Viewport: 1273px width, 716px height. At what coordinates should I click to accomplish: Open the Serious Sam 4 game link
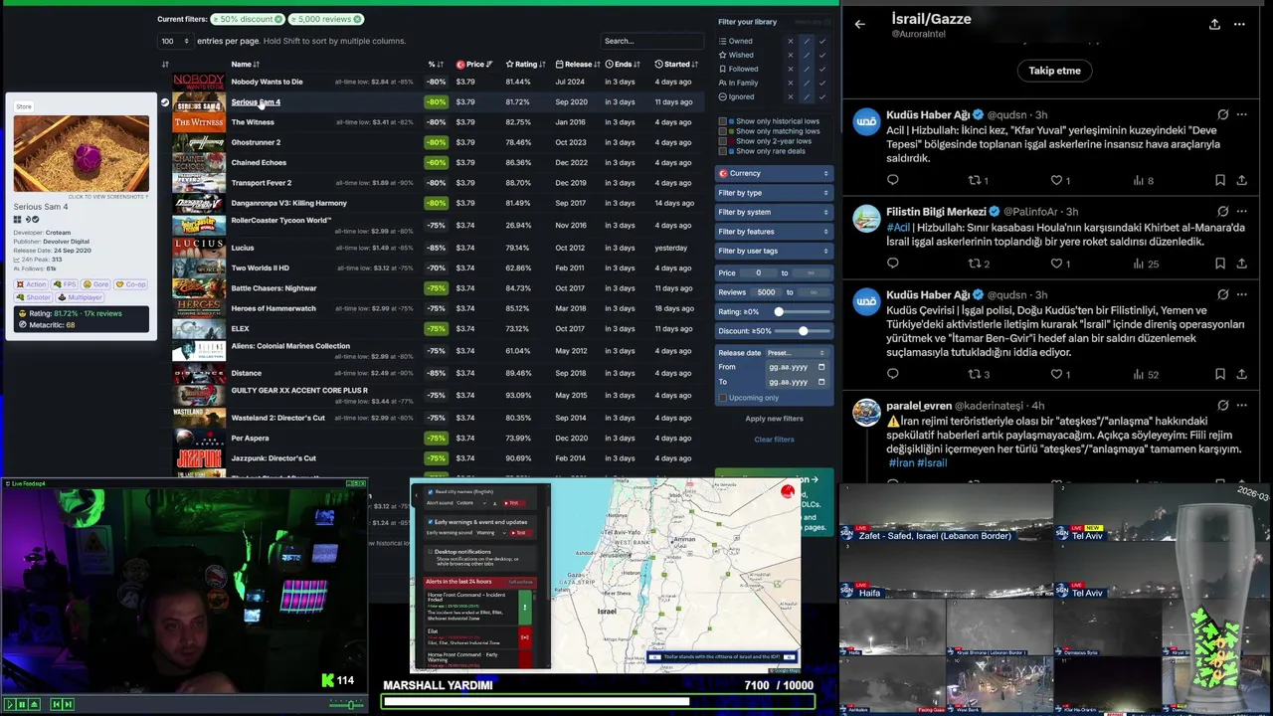pos(256,101)
